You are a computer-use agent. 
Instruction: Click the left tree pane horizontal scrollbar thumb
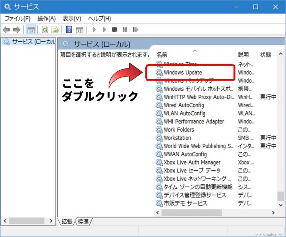click(27, 221)
